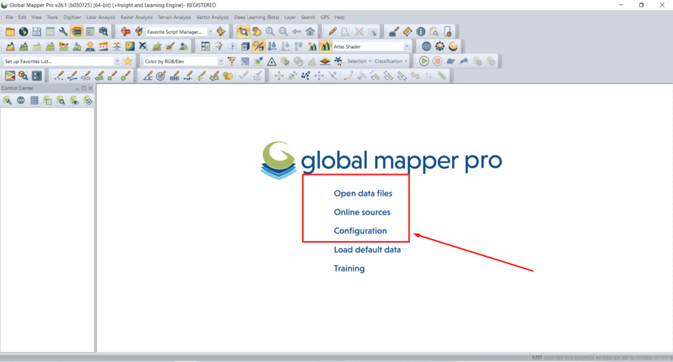Click the Home full view icon
673x362 pixels.
tap(310, 32)
